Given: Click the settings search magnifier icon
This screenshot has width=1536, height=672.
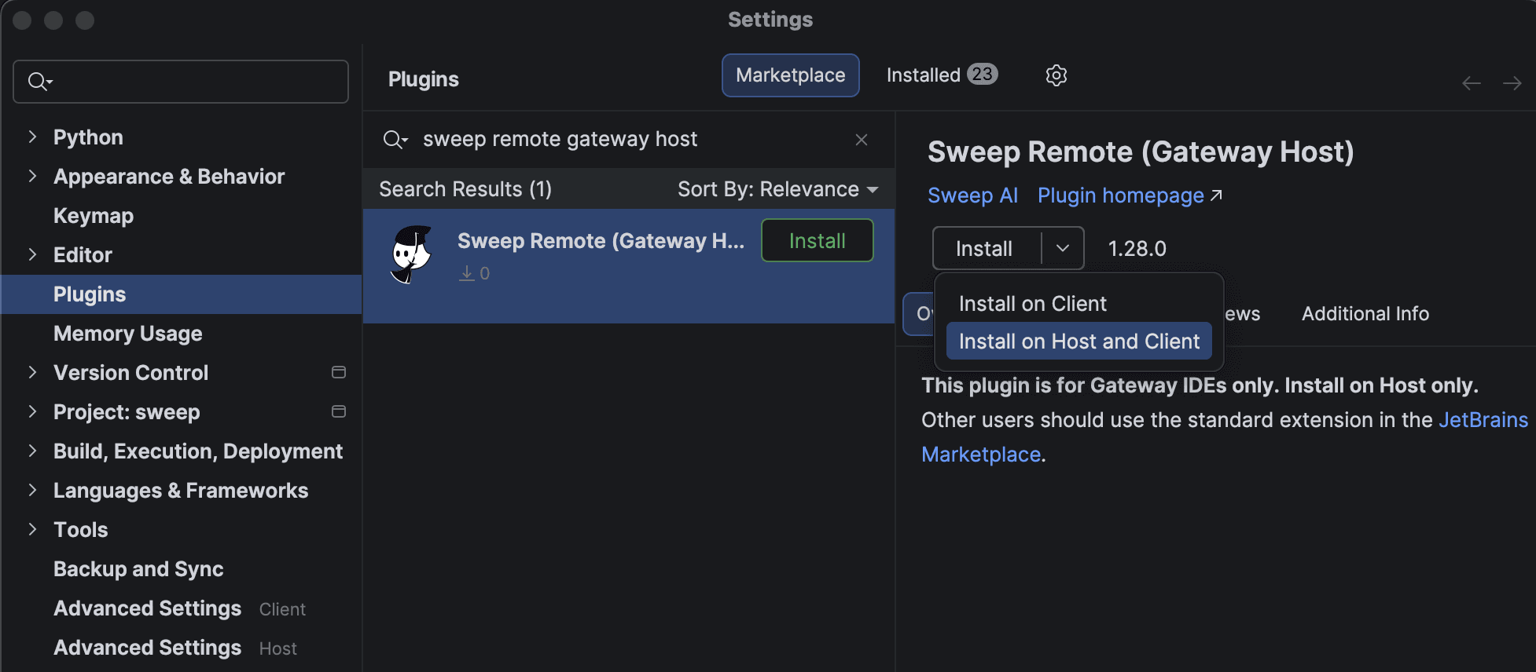Looking at the screenshot, I should (39, 82).
